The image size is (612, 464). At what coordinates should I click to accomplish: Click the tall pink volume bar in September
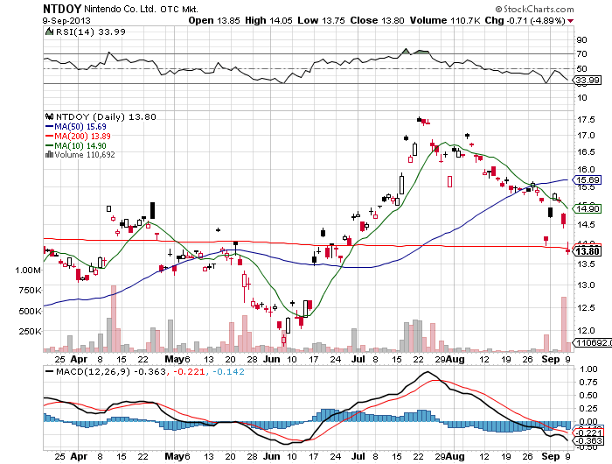[x=564, y=325]
